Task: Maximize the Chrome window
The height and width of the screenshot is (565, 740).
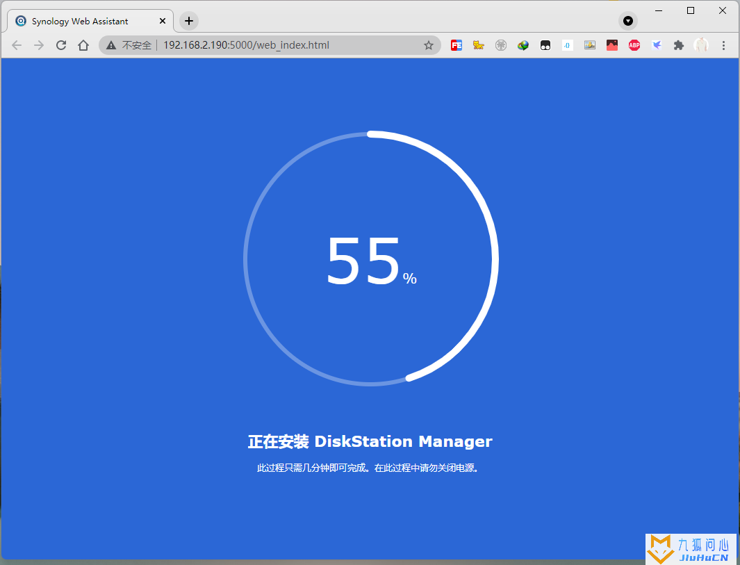Action: click(x=691, y=11)
